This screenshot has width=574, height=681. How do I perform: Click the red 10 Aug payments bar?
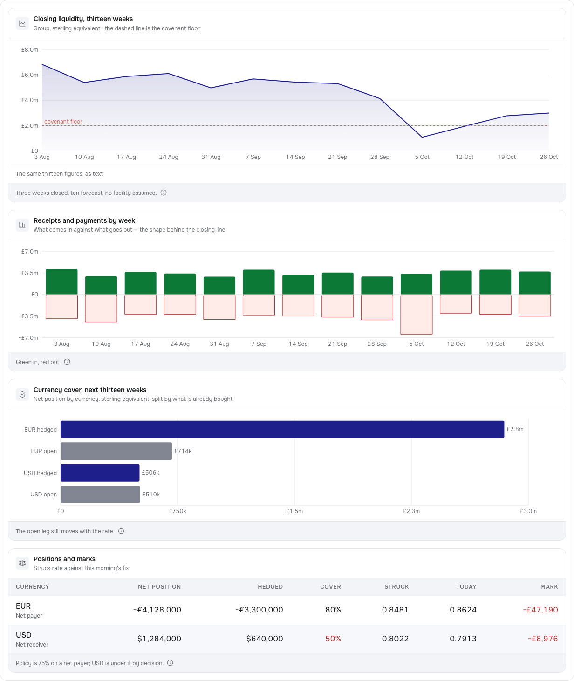[101, 308]
